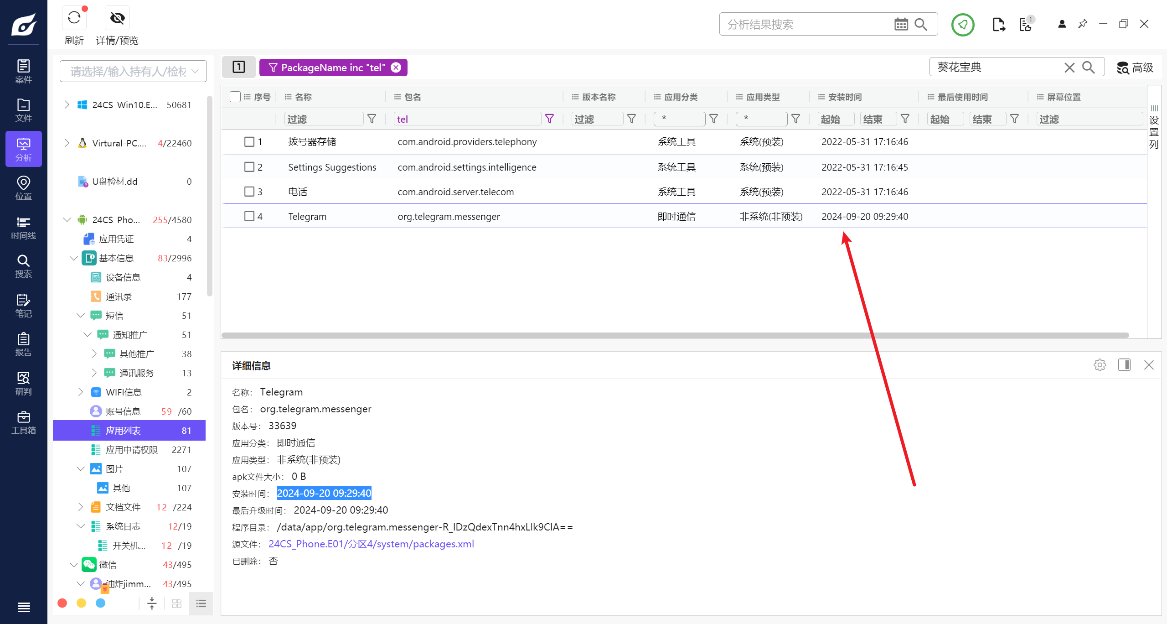Collapse the 基本信息 tree node

(73, 258)
